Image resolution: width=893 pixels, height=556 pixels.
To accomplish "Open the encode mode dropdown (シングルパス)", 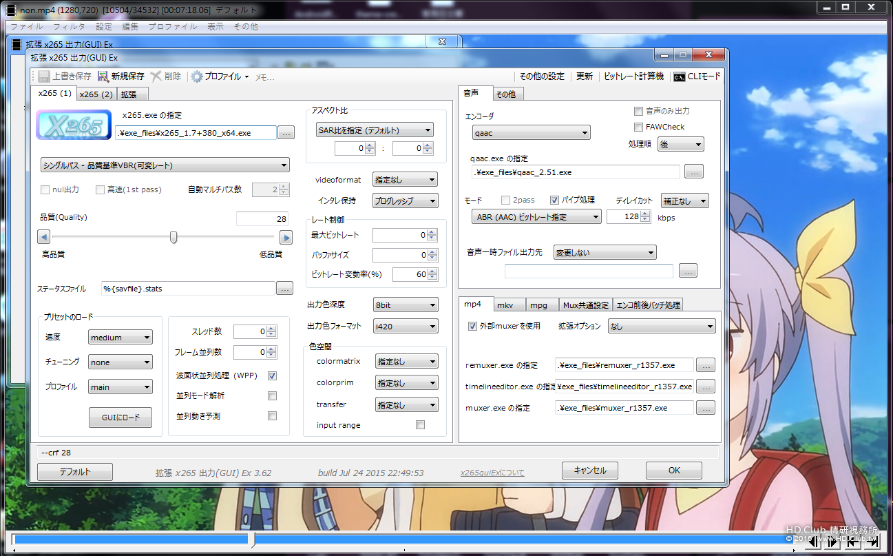I will pos(165,165).
